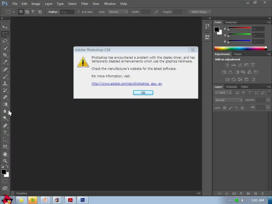272x204 pixels.
Task: Select the Horizontal Type tool
Action: 5,133
